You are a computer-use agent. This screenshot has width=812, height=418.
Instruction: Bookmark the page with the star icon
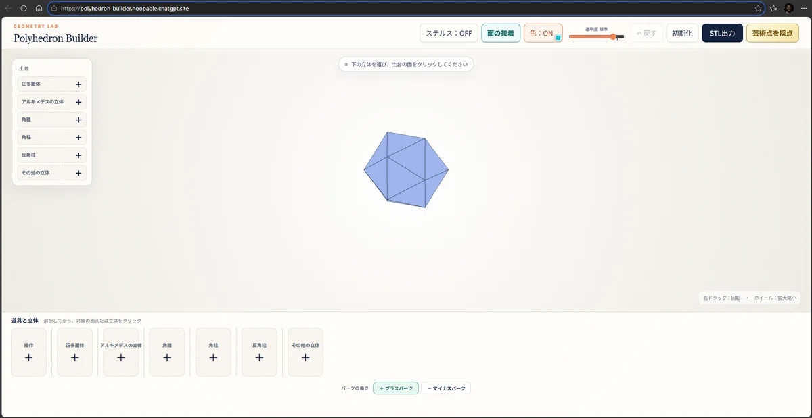tap(759, 8)
